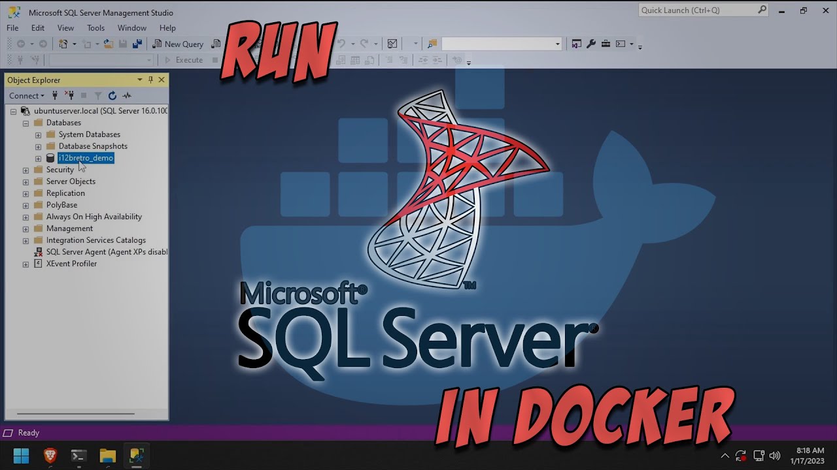
Task: Click the Properties wrench icon
Action: 591,44
